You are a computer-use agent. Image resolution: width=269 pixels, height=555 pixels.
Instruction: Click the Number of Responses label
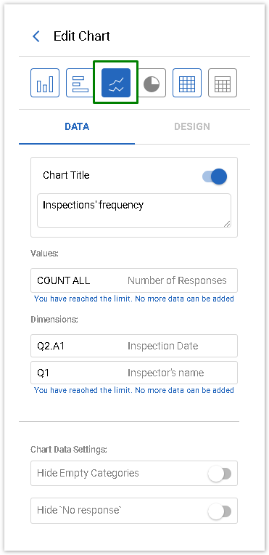[177, 280]
